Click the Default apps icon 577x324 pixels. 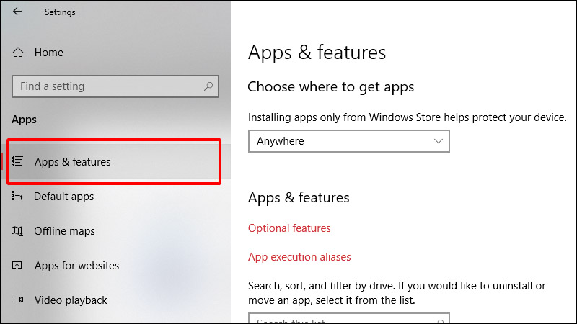click(x=17, y=196)
